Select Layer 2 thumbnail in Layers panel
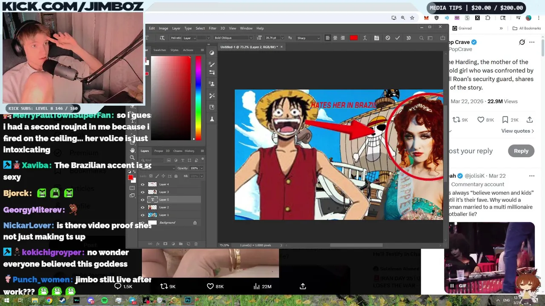Viewport: 545px width, 306px height. pyautogui.click(x=152, y=207)
